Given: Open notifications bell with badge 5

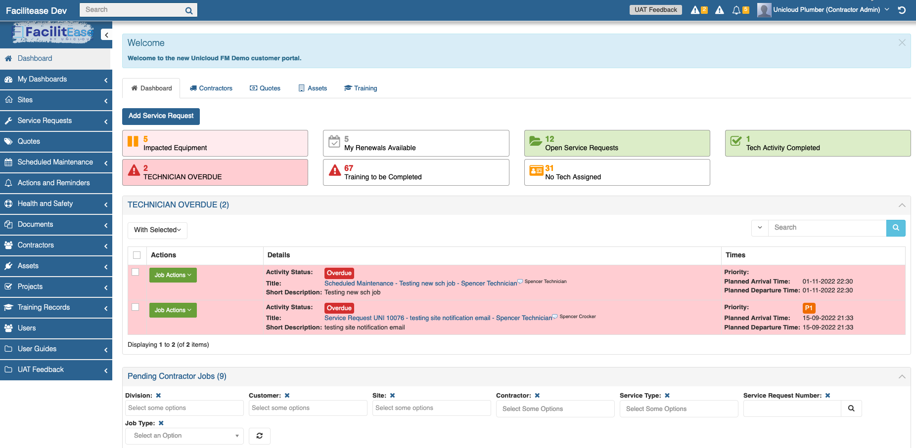Looking at the screenshot, I should point(736,9).
